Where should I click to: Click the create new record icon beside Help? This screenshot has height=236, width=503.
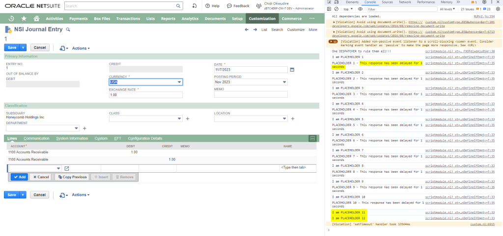(195, 6)
